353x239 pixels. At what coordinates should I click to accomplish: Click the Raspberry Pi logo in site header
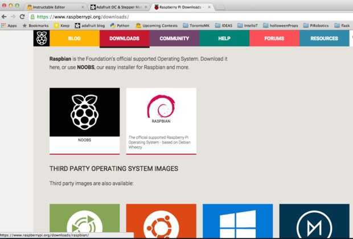pyautogui.click(x=42, y=38)
